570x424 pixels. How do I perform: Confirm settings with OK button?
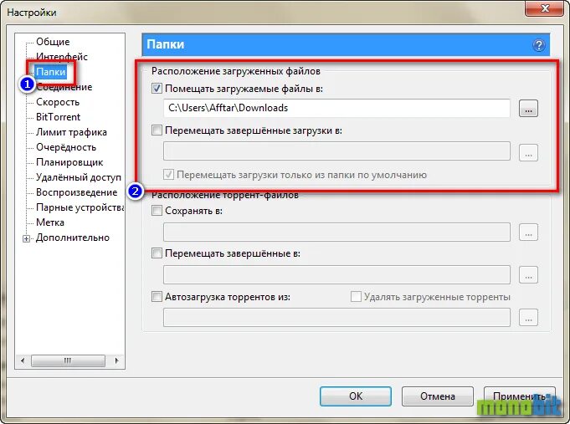pos(356,396)
